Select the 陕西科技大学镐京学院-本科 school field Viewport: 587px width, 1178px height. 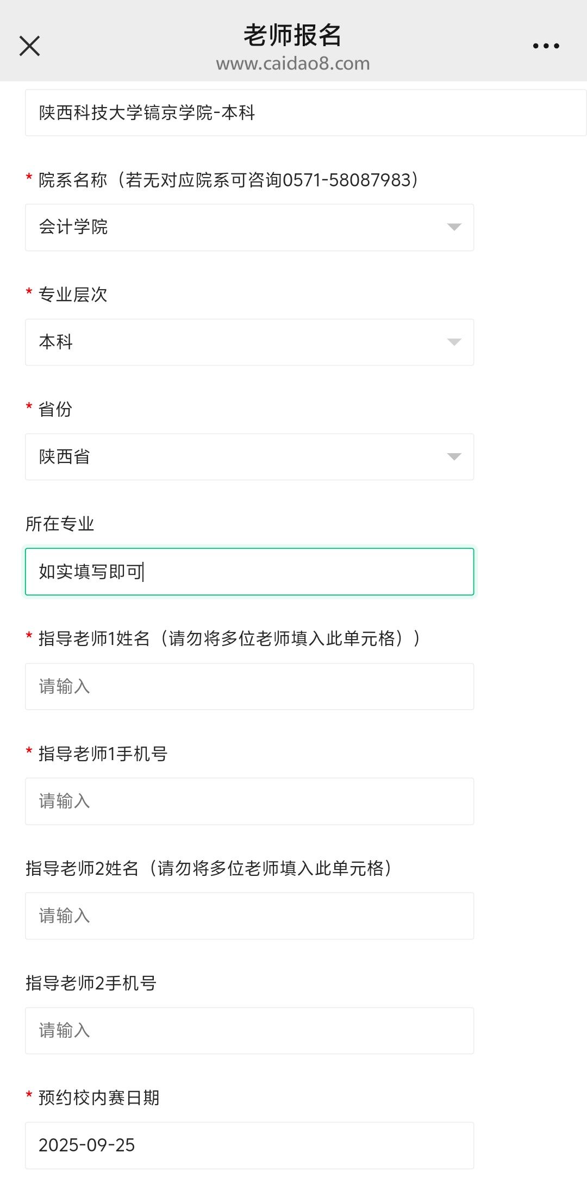(304, 113)
